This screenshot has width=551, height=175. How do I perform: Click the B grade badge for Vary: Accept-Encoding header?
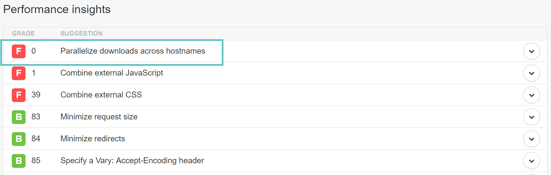click(19, 161)
